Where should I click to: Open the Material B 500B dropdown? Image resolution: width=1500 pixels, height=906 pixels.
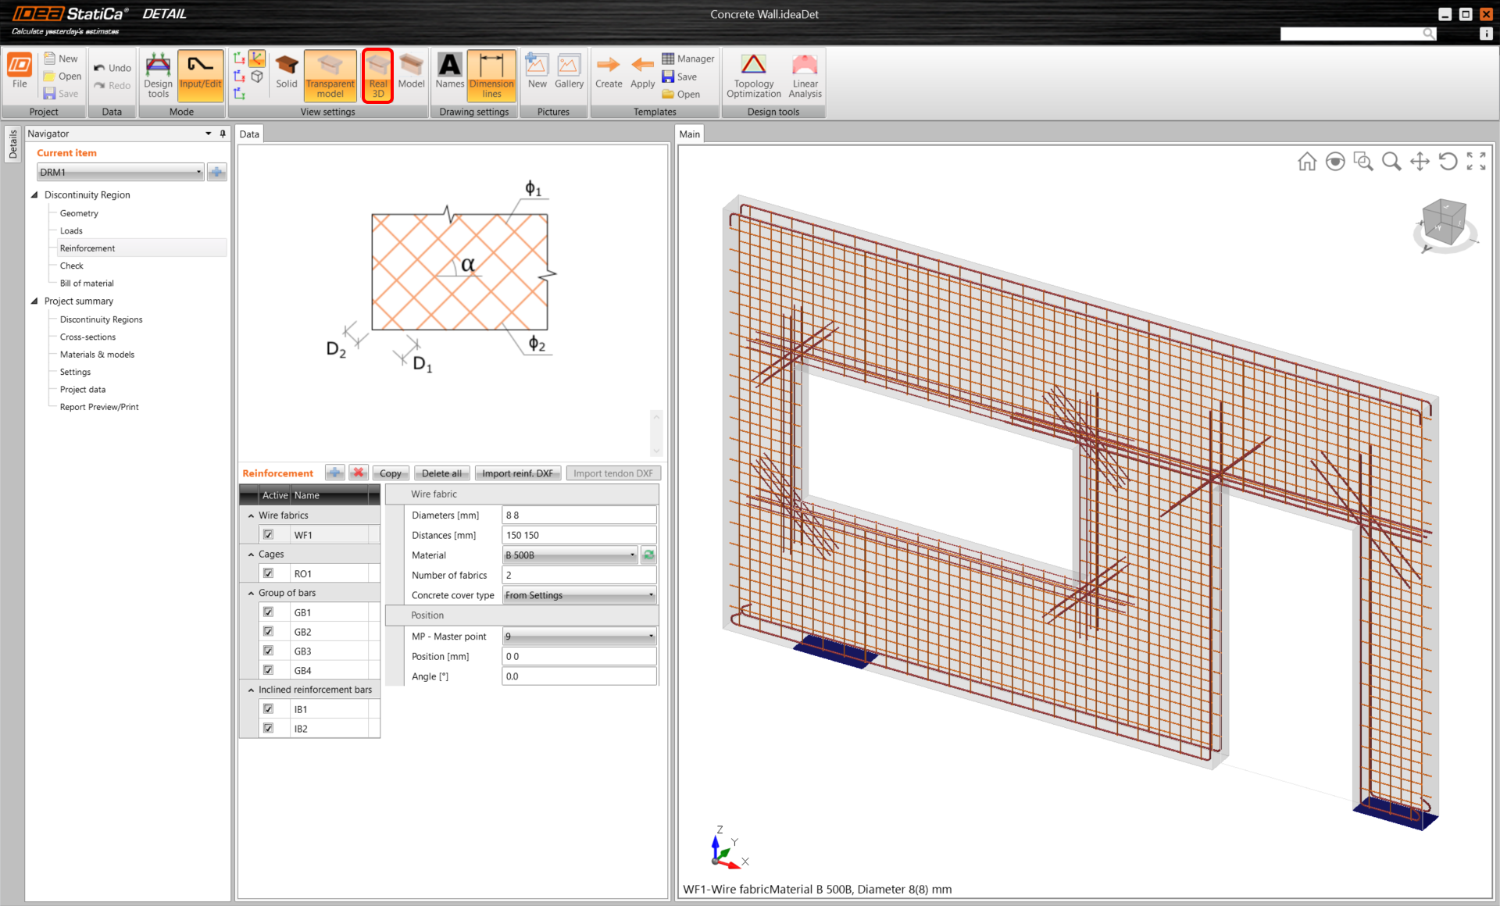(570, 555)
